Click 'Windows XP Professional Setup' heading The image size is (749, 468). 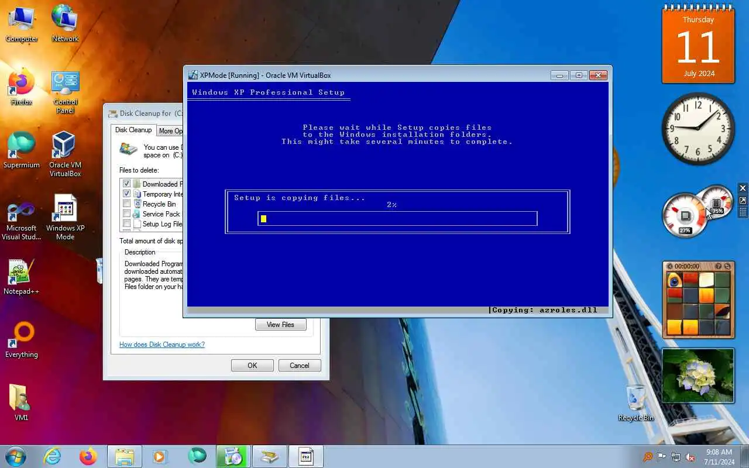(268, 92)
